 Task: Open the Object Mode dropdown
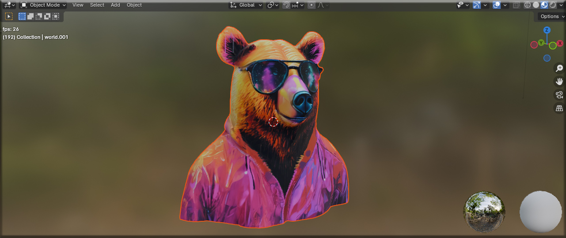pos(43,5)
